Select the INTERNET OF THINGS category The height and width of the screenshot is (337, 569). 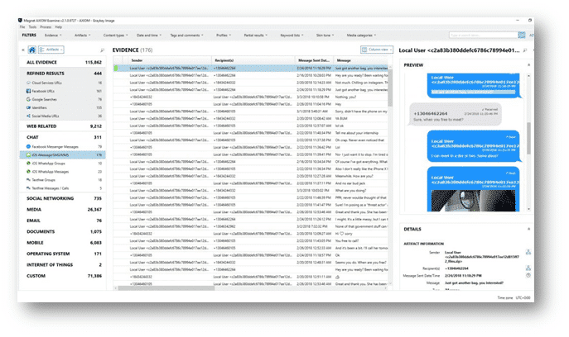pyautogui.click(x=63, y=265)
